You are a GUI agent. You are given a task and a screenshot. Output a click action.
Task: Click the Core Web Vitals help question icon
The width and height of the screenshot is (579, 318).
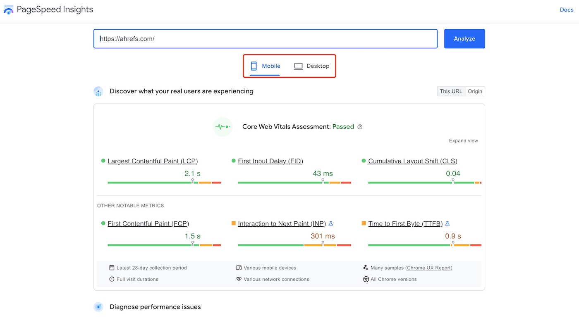[x=360, y=127]
